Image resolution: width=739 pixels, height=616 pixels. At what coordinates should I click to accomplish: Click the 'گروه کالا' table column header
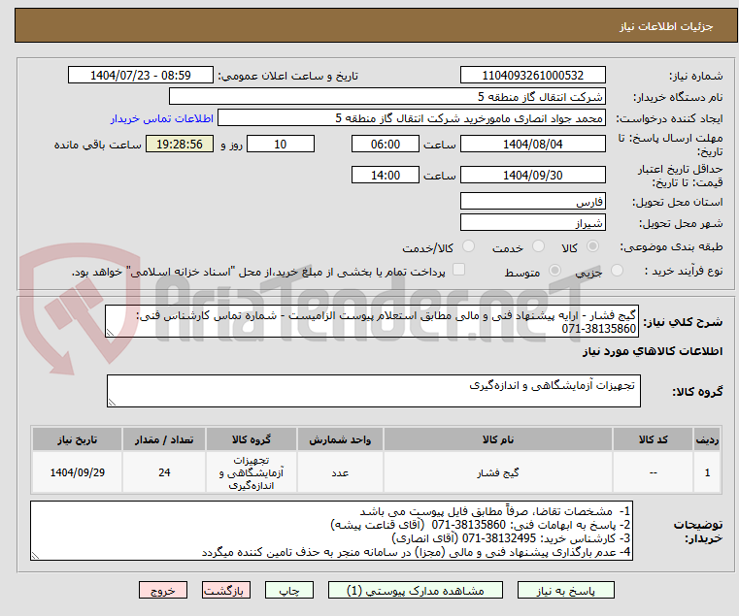click(252, 439)
